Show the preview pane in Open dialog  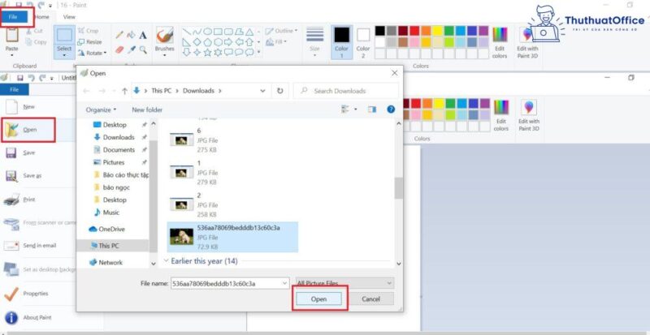372,109
